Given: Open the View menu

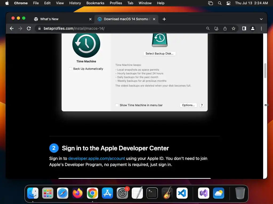Looking at the screenshot, I should click(x=60, y=3).
